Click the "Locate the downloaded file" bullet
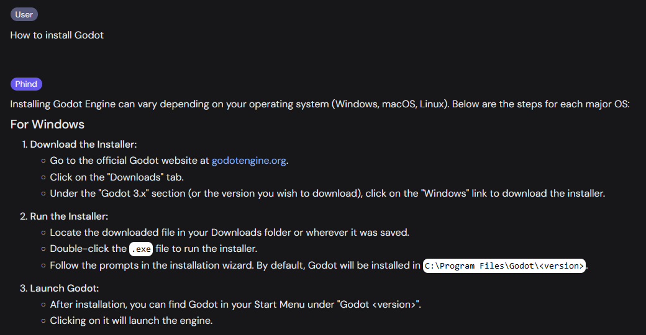 (x=229, y=233)
